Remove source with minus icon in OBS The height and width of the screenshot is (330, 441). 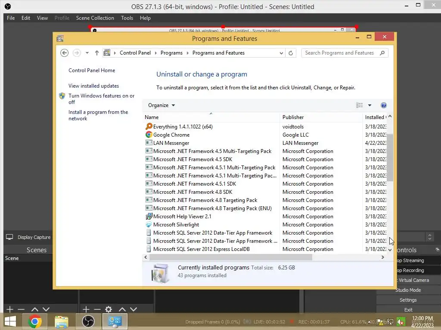tap(97, 309)
